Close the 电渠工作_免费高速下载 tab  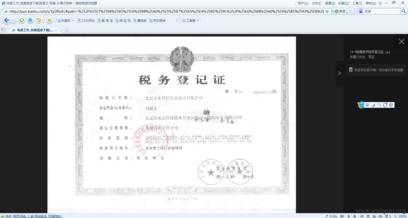tap(56, 30)
